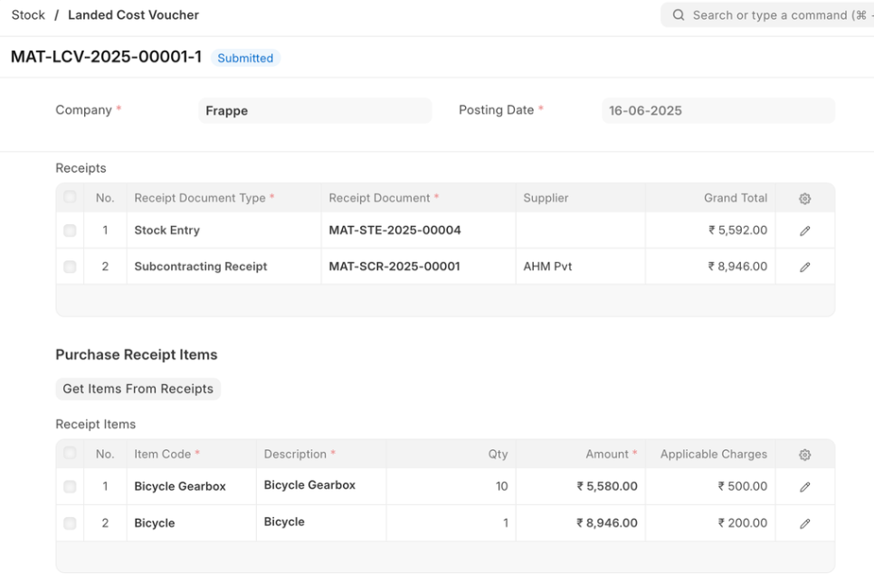This screenshot has height=582, width=874.
Task: Select all rows in Receipts table
Action: pos(71,197)
